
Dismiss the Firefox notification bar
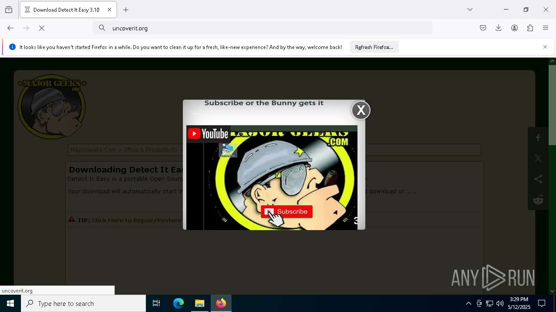coord(545,47)
